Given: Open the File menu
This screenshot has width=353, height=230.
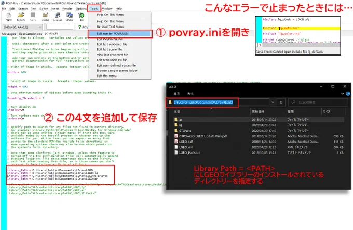Looking at the screenshot, I should 4,9.
